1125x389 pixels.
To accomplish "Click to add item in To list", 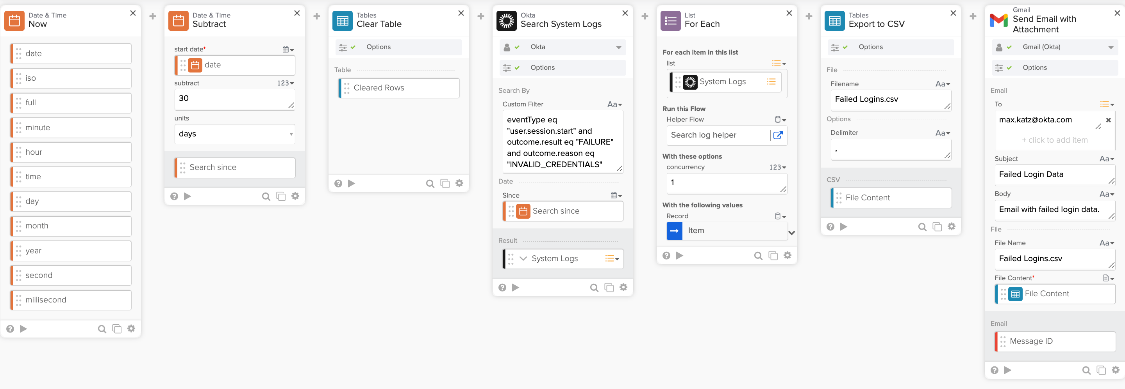I will 1055,140.
